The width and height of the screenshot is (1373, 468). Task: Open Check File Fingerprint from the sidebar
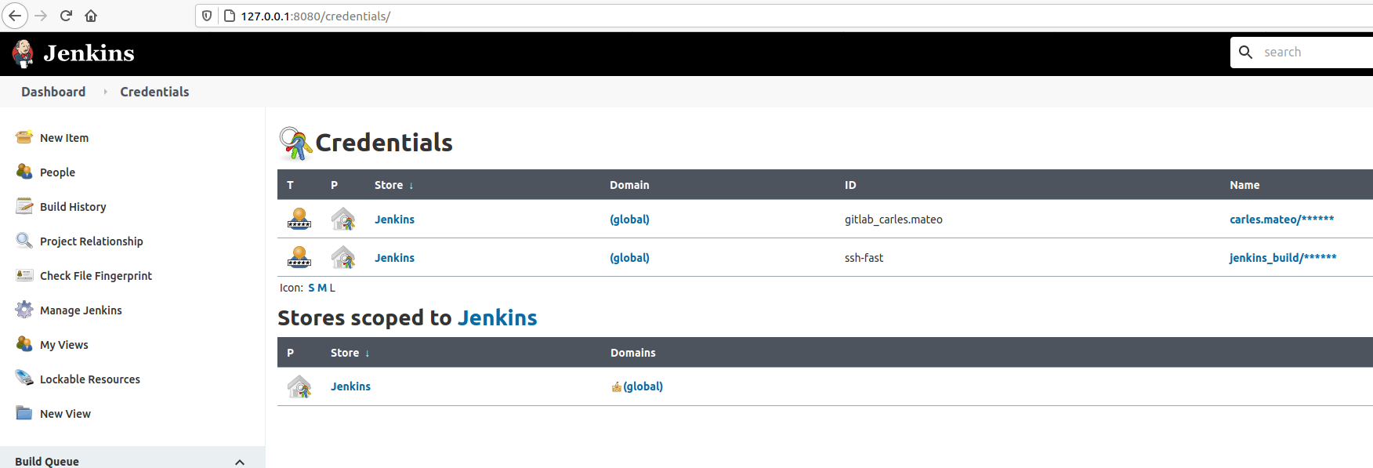click(x=96, y=276)
